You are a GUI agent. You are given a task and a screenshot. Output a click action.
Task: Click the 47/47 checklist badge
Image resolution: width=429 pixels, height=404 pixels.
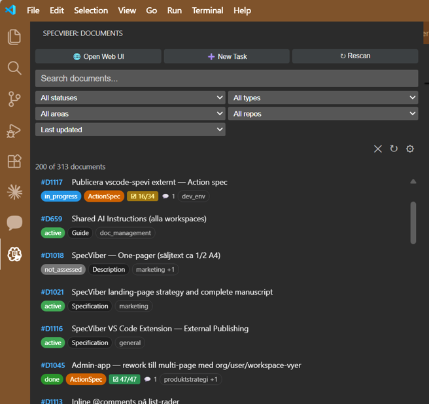(124, 379)
